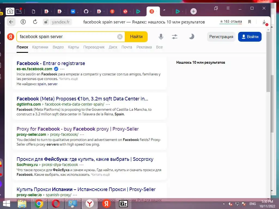Open the Переводчик service tab
The image size is (279, 209).
click(94, 47)
